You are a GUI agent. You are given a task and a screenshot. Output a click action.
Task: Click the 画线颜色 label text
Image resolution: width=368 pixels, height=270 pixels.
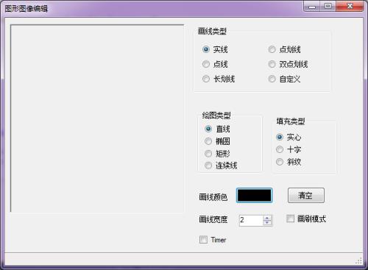pyautogui.click(x=213, y=197)
